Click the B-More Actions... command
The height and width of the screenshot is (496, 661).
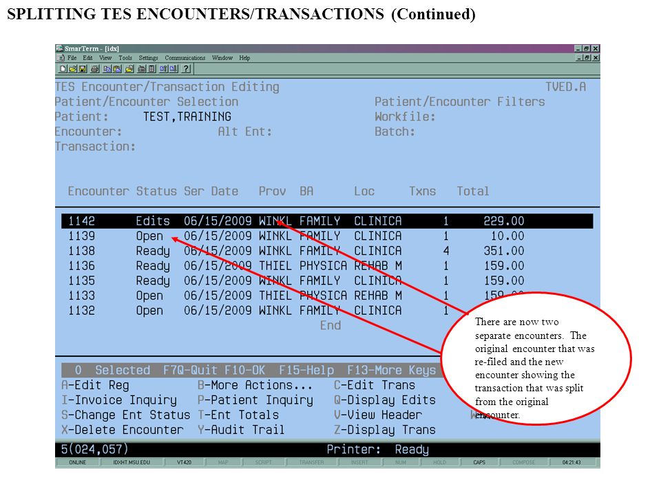255,385
